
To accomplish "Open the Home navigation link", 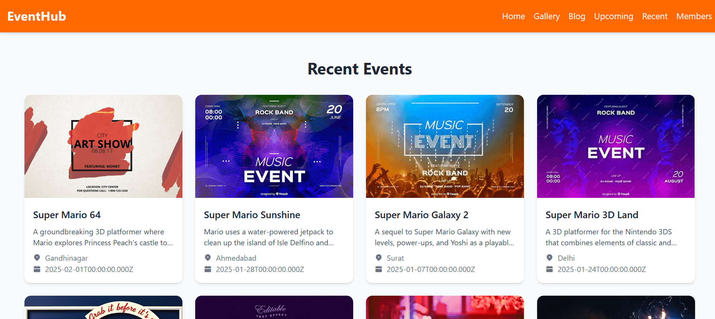I will (513, 16).
